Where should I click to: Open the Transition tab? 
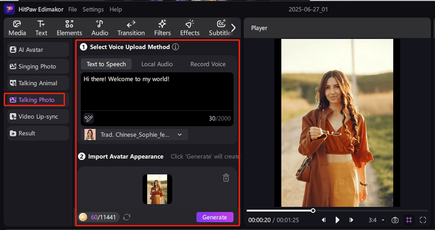coord(131,28)
